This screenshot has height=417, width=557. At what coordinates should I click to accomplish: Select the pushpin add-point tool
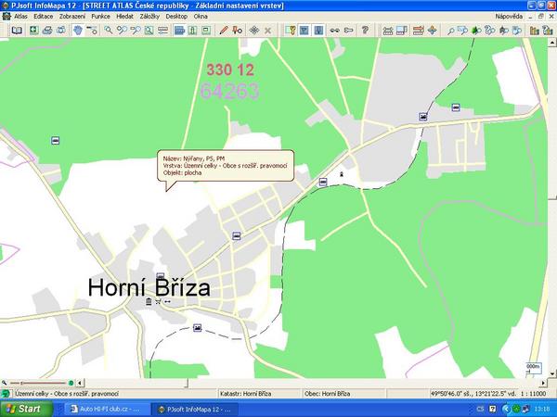[x=237, y=31]
